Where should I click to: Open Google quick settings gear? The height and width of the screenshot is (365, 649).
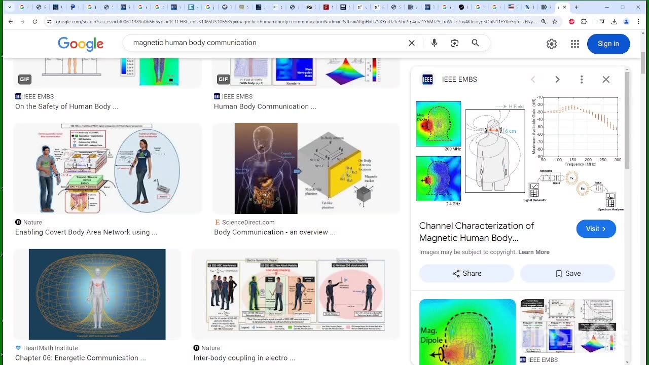pyautogui.click(x=552, y=44)
